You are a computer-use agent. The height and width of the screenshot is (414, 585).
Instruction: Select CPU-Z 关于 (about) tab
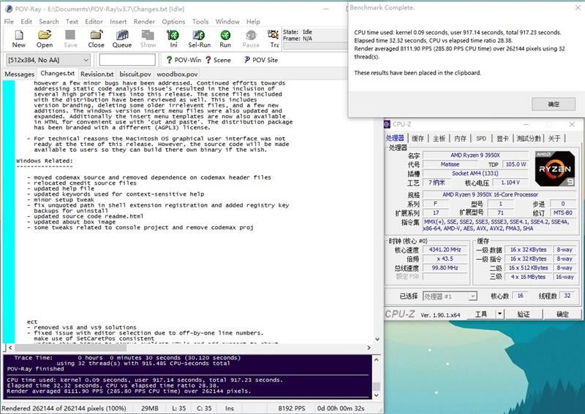point(554,138)
